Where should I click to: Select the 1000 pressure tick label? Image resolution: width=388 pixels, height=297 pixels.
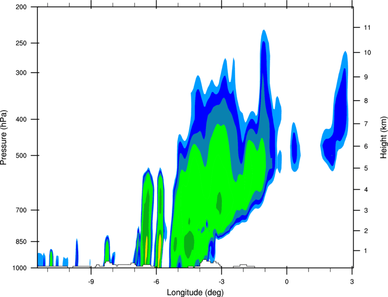[x=19, y=268]
